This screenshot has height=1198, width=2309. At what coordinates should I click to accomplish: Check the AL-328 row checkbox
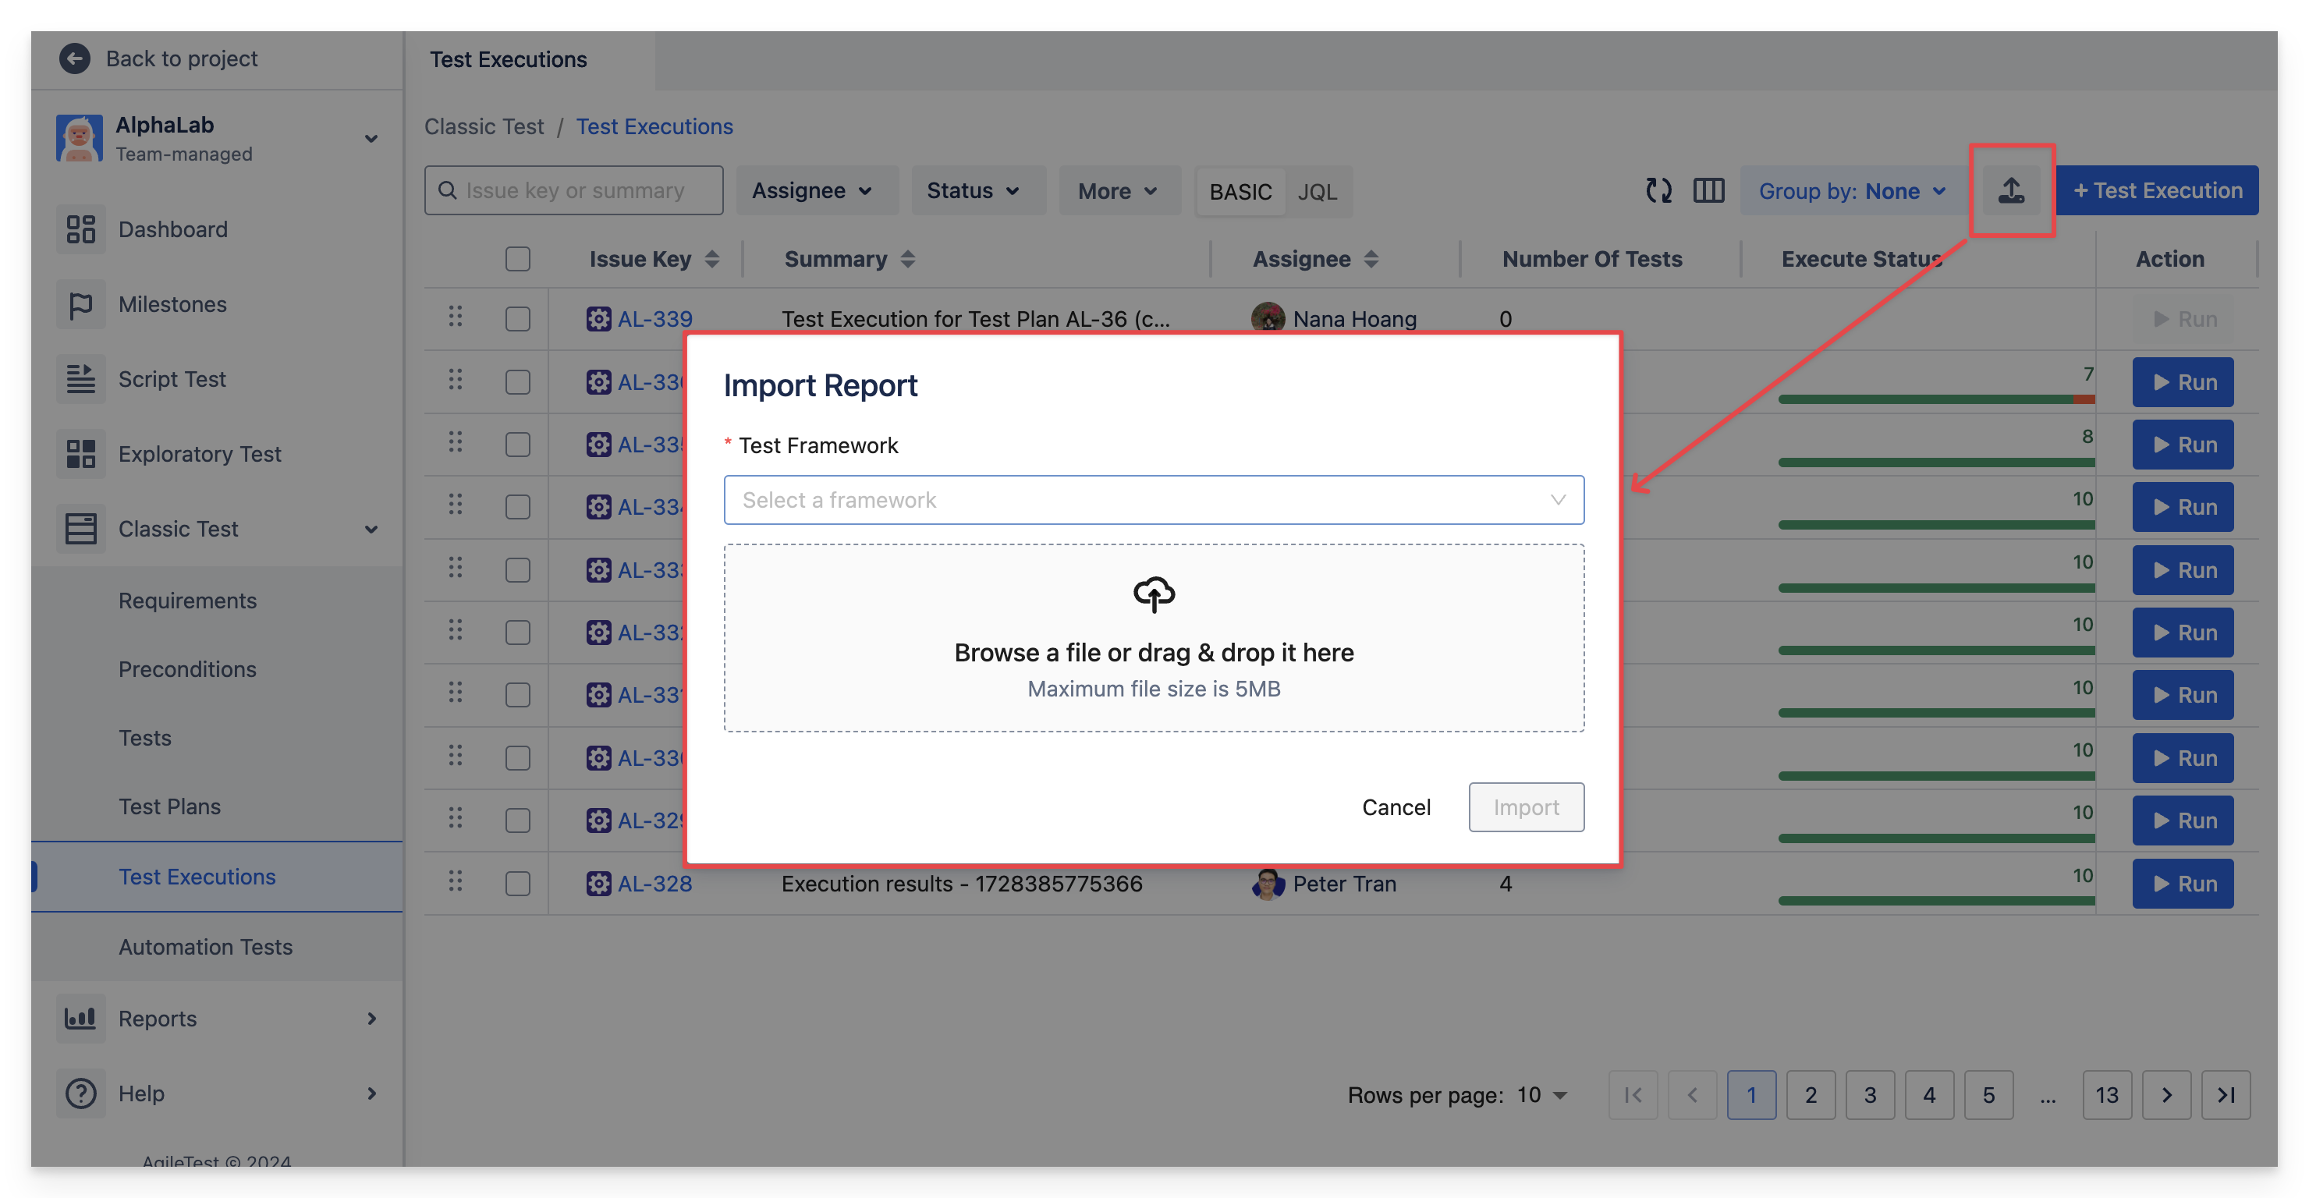(x=517, y=884)
